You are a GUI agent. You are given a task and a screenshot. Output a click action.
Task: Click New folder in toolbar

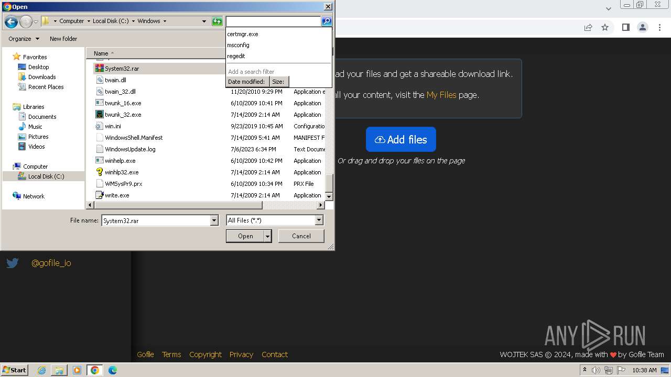(63, 39)
